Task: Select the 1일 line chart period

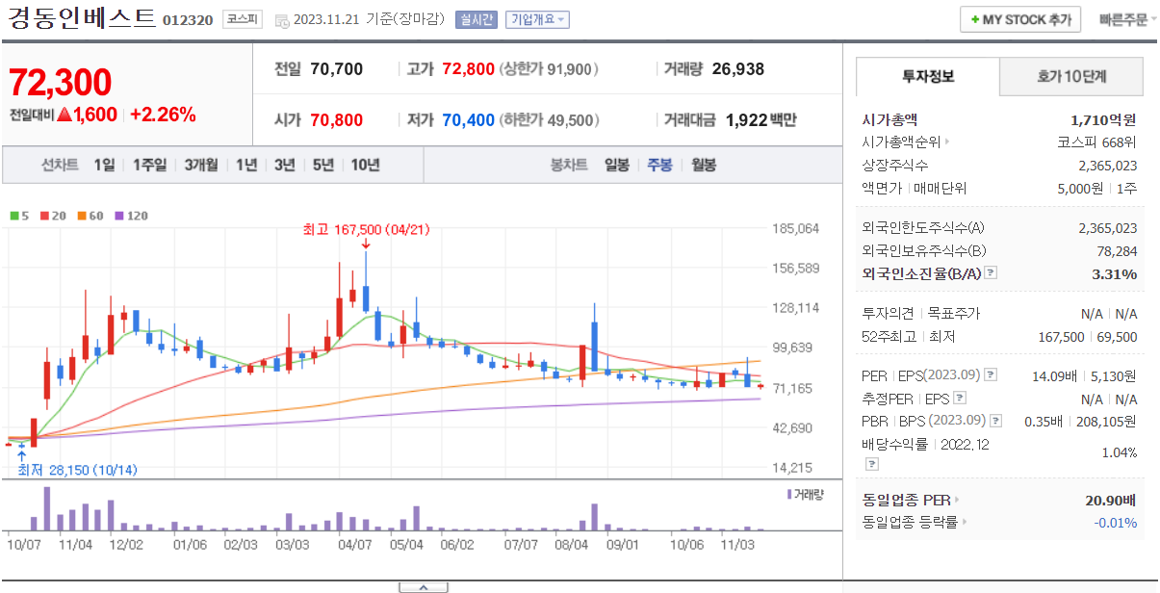Action: [x=104, y=165]
